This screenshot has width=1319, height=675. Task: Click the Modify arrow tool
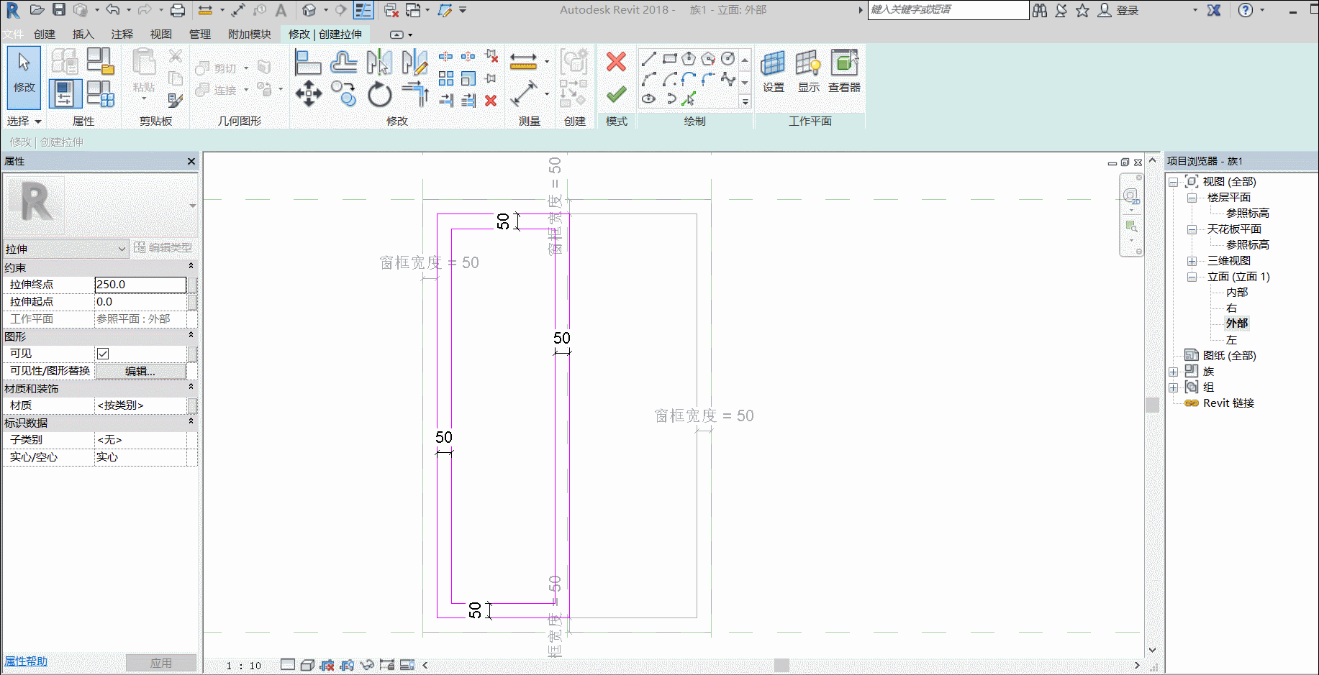(24, 77)
